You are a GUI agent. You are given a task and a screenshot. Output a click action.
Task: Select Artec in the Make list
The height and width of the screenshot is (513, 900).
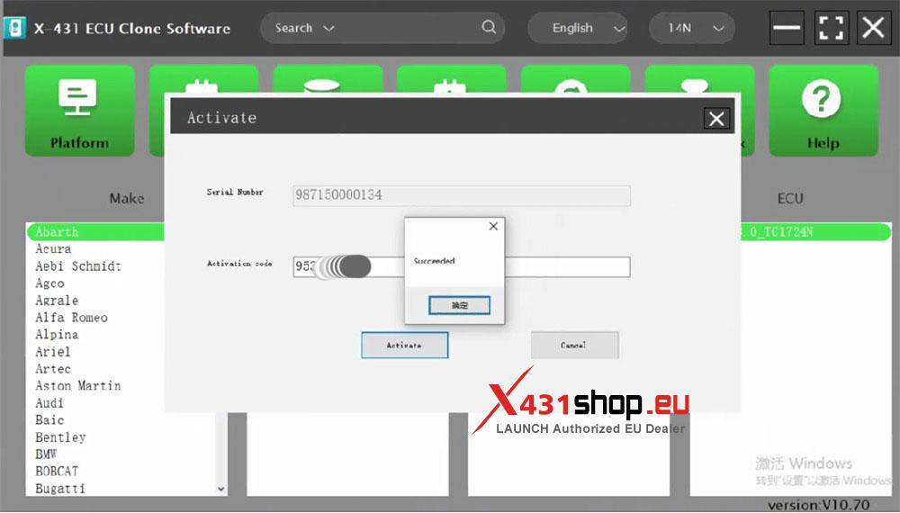[x=53, y=369]
